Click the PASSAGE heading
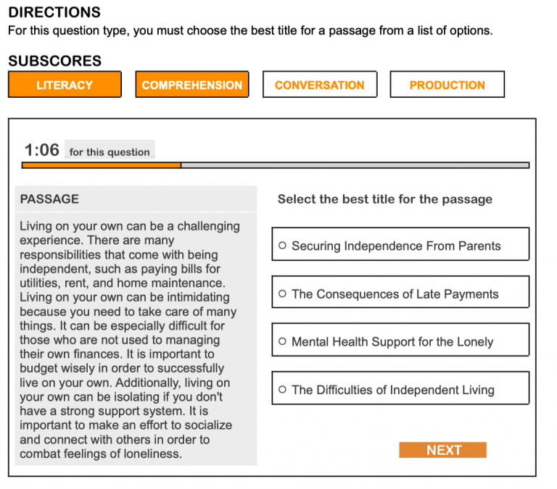 click(49, 199)
